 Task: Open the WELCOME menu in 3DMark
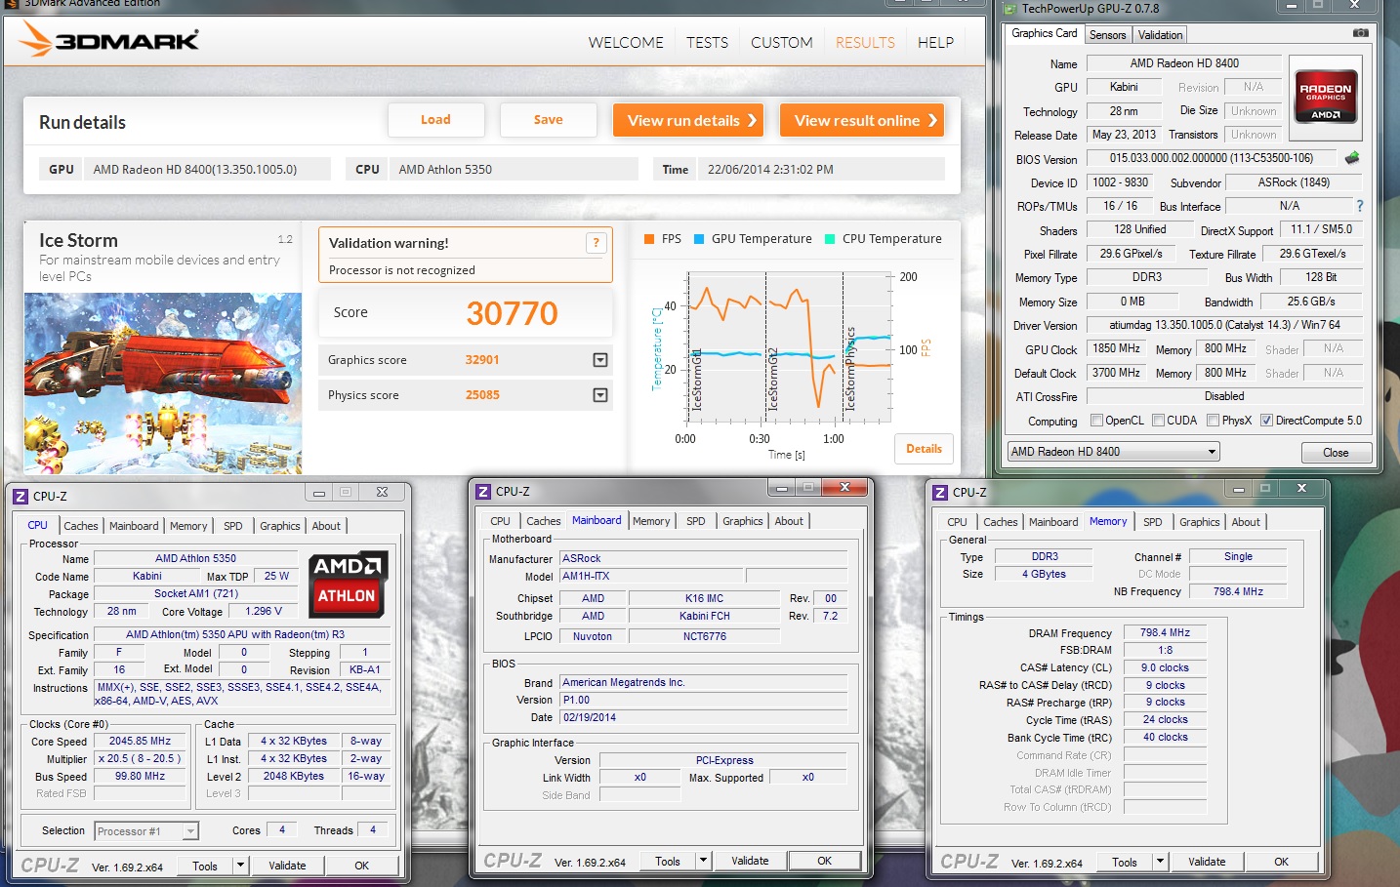pos(626,43)
